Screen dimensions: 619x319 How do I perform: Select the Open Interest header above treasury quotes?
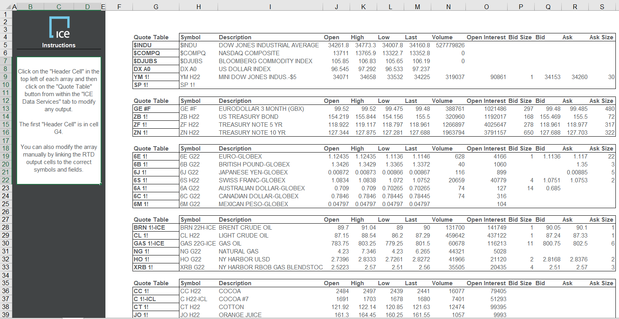[486, 101]
